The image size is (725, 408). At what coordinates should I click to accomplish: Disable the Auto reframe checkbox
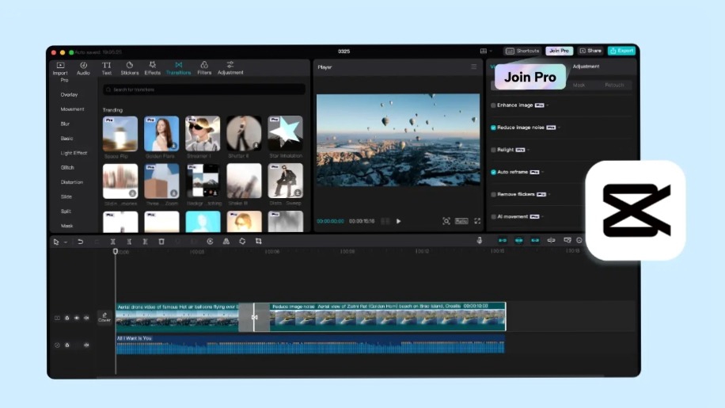pos(494,172)
